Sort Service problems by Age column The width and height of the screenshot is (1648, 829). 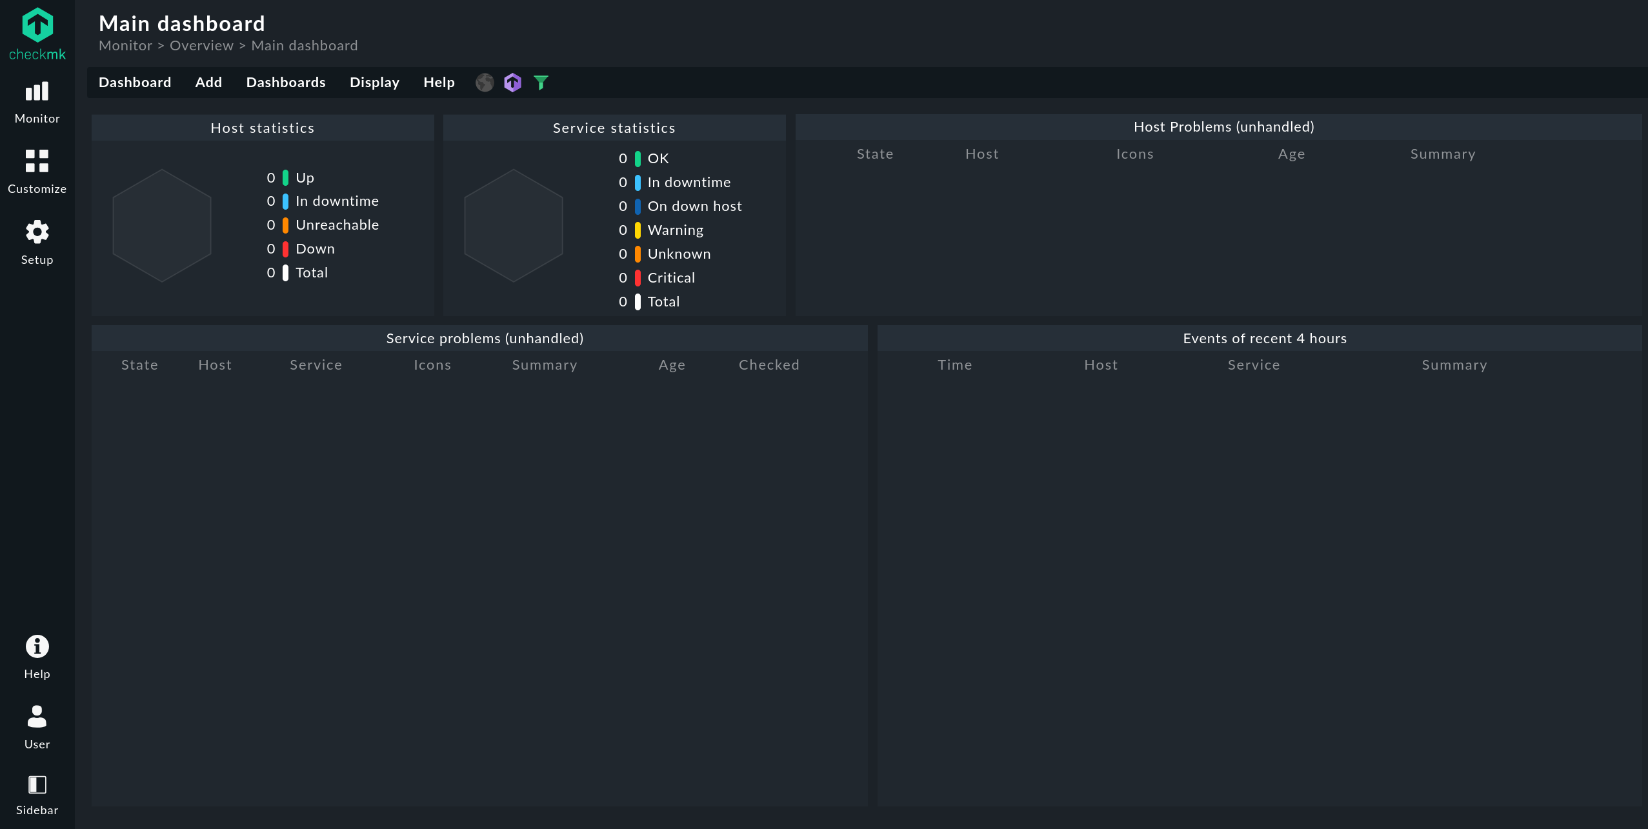coord(672,366)
